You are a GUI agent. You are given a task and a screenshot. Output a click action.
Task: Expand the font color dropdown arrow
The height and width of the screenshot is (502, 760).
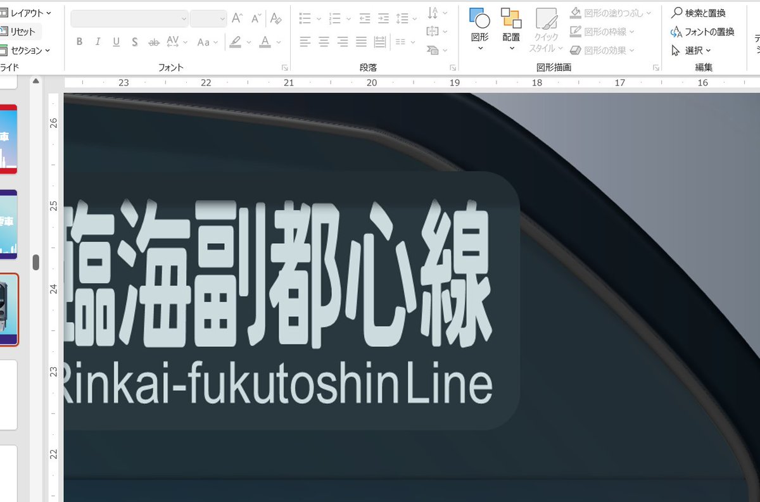click(278, 42)
